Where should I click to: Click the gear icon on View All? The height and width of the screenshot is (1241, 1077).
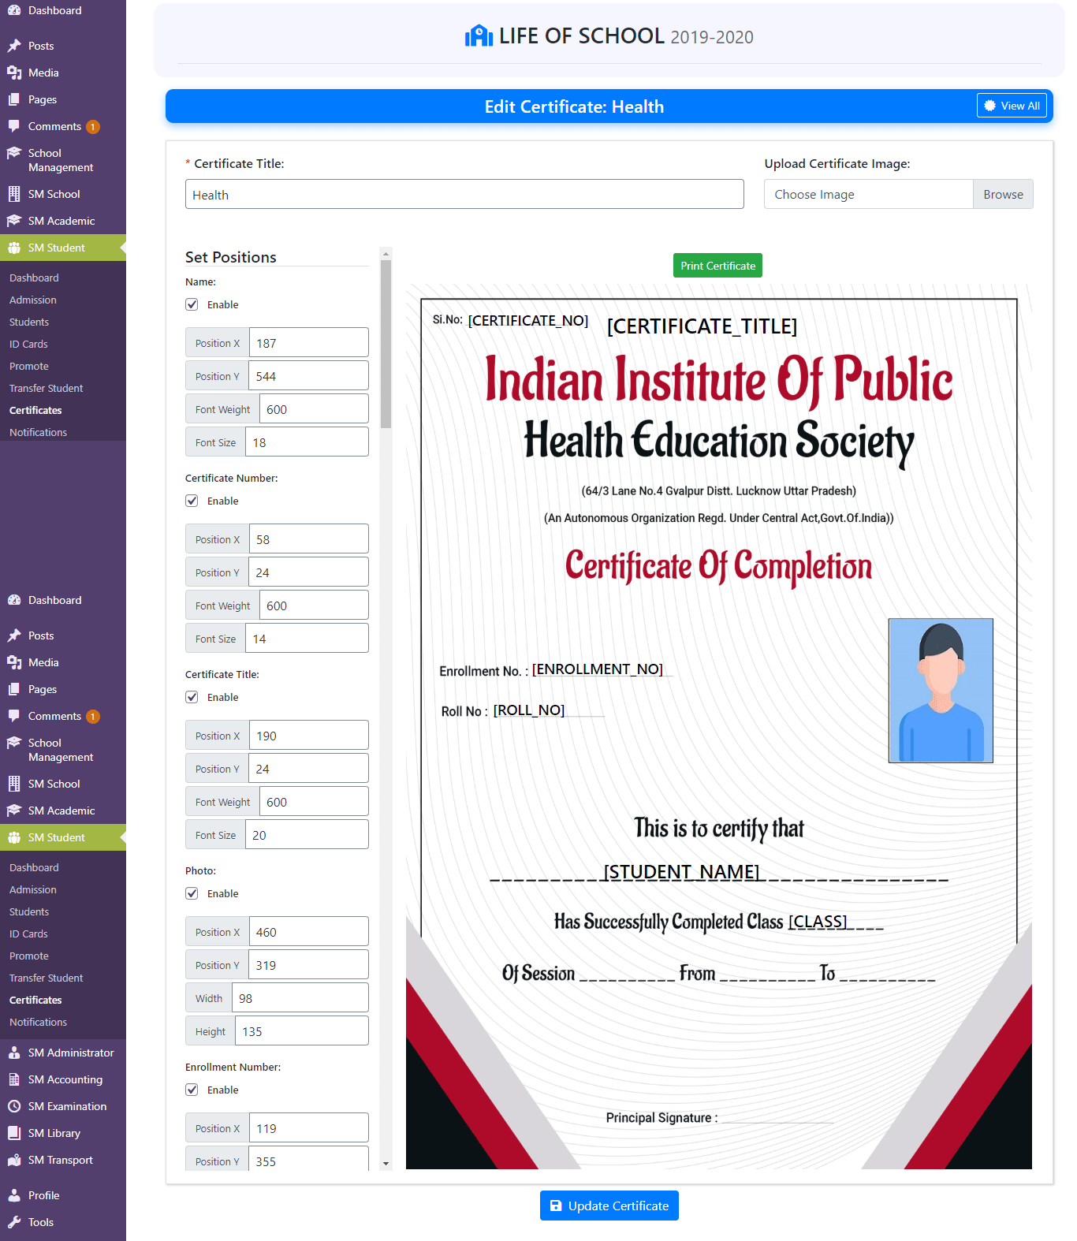990,106
